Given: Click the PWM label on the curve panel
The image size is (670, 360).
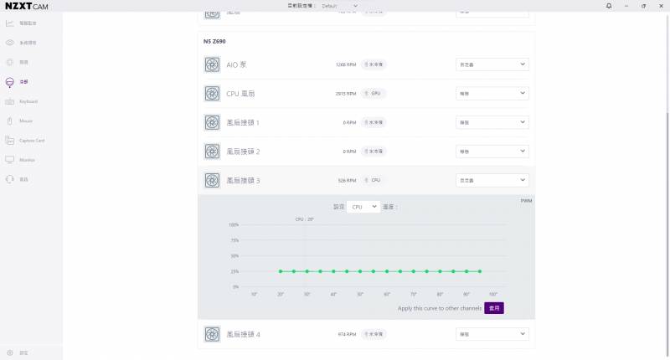Looking at the screenshot, I should 526,201.
